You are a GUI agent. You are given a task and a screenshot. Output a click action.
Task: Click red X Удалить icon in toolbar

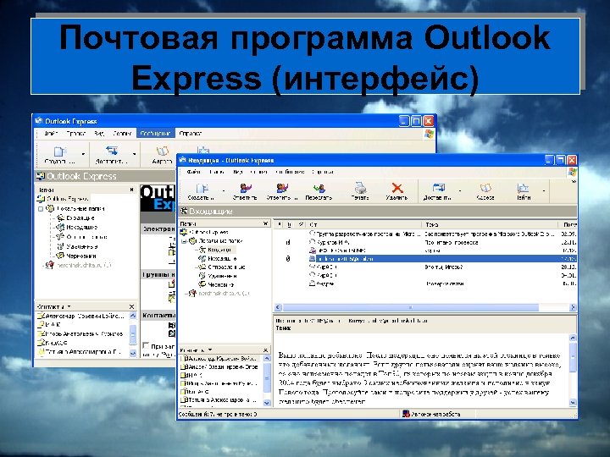pos(396,188)
